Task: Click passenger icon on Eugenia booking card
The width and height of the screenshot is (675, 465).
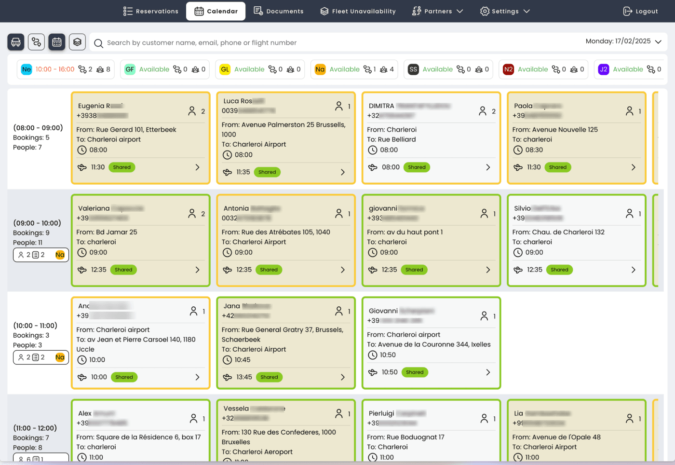Action: pyautogui.click(x=192, y=111)
